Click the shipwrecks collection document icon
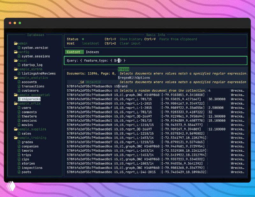The width and height of the screenshot is (255, 197). click(x=20, y=99)
